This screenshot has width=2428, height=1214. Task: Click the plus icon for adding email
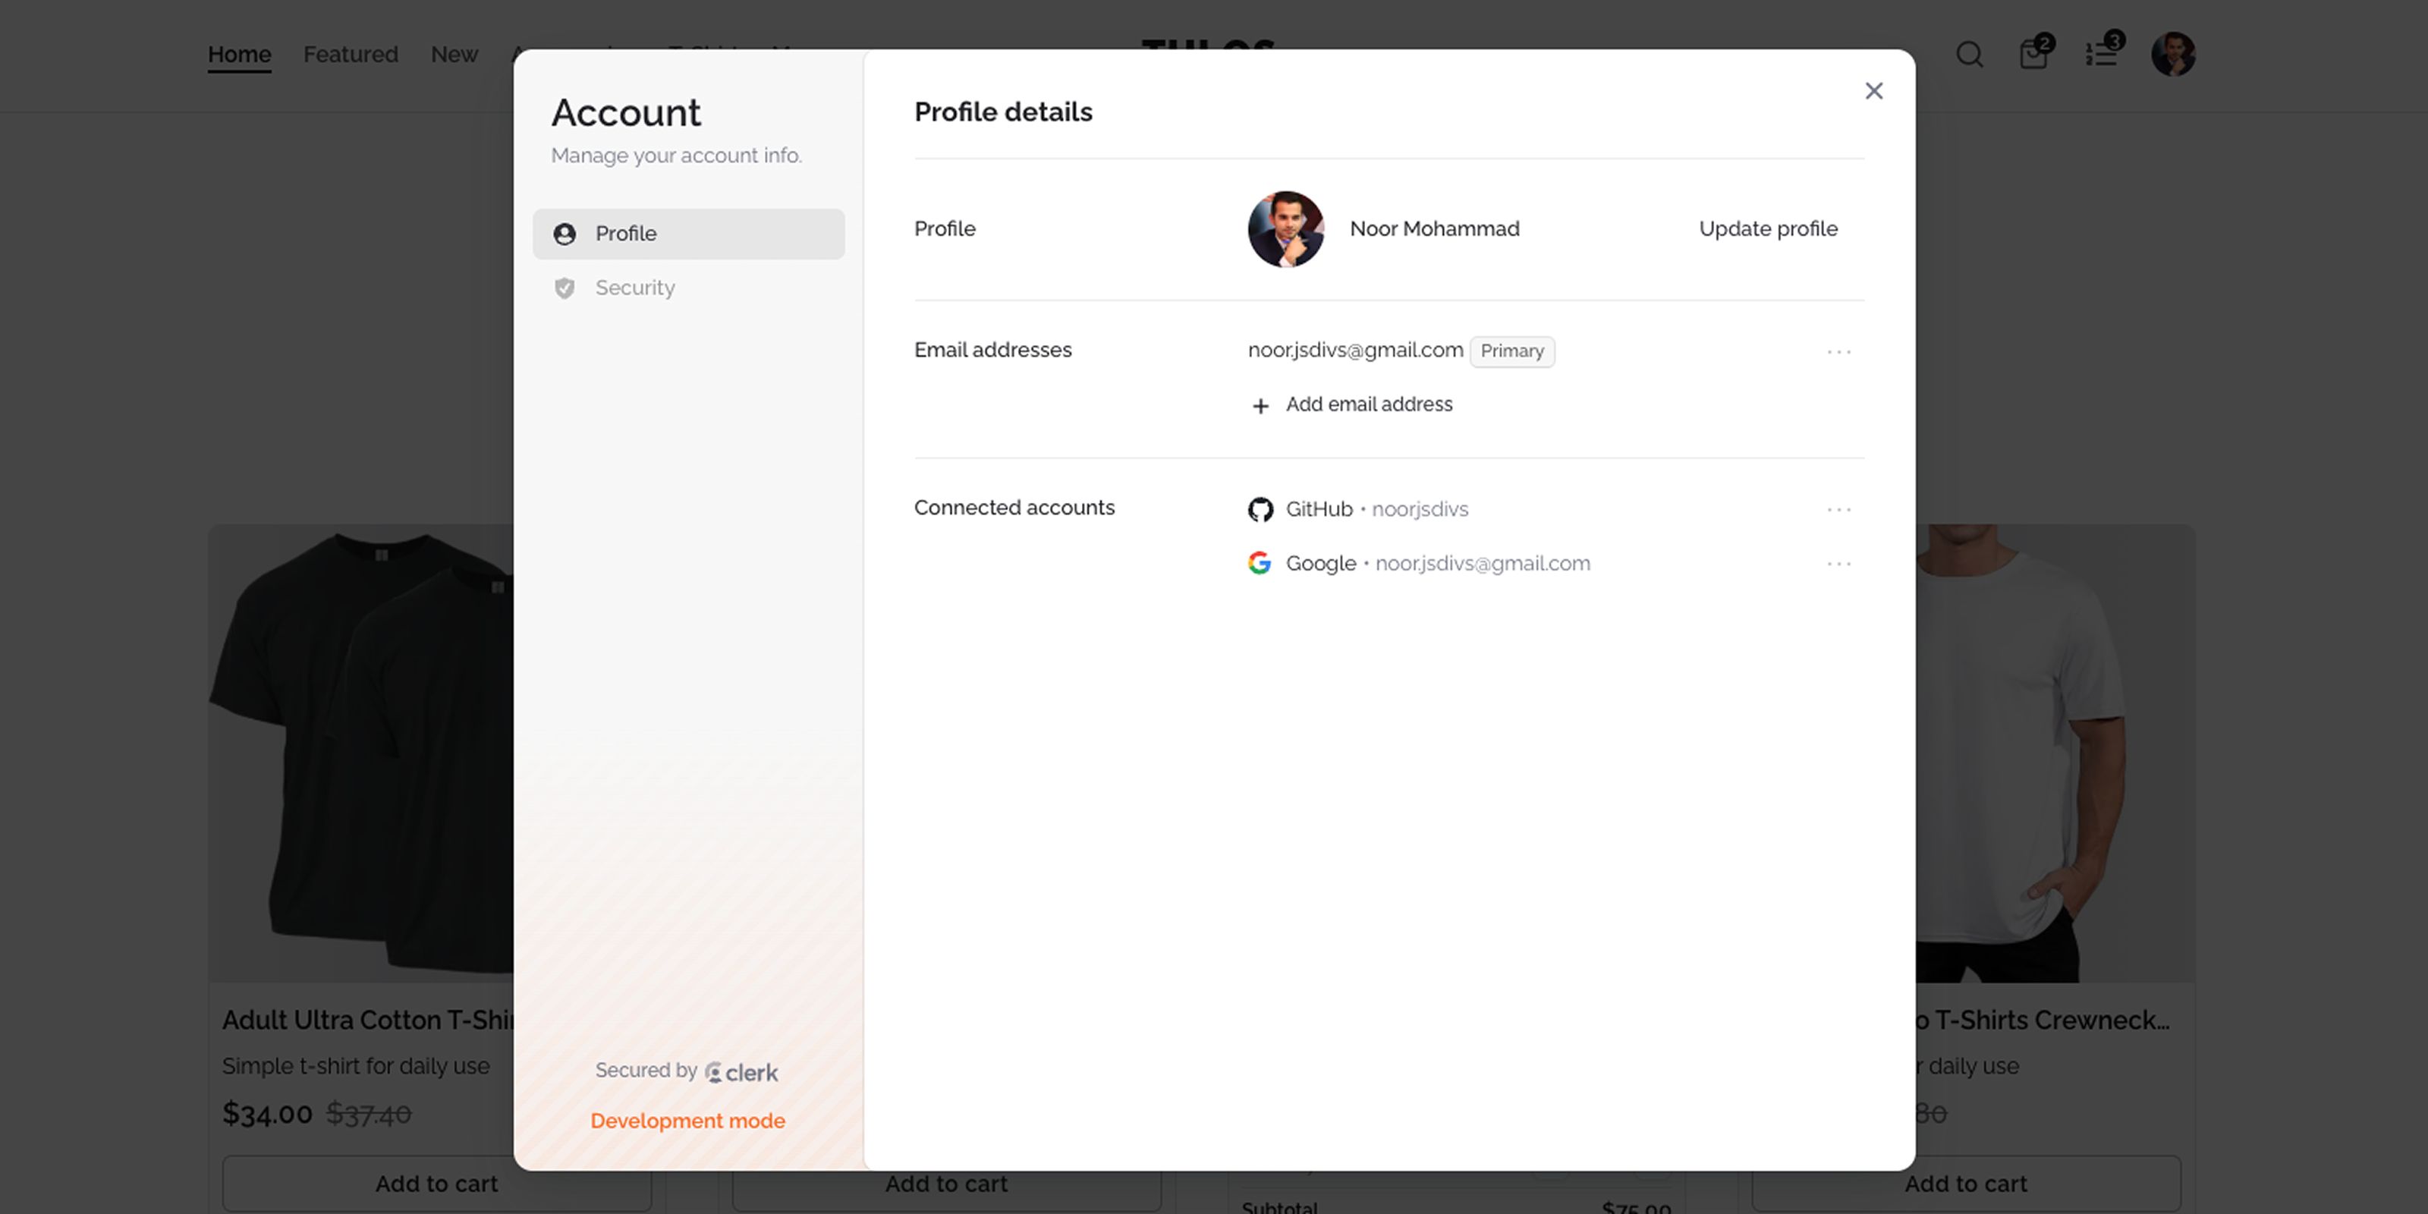pyautogui.click(x=1260, y=406)
